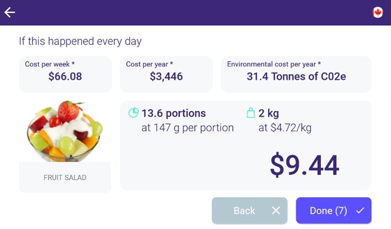The height and width of the screenshot is (229, 391).
Task: Click the weight bag icon
Action: click(251, 112)
